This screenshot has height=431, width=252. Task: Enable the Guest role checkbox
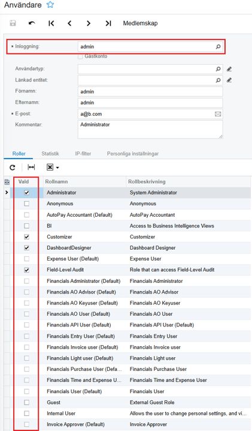(26, 402)
